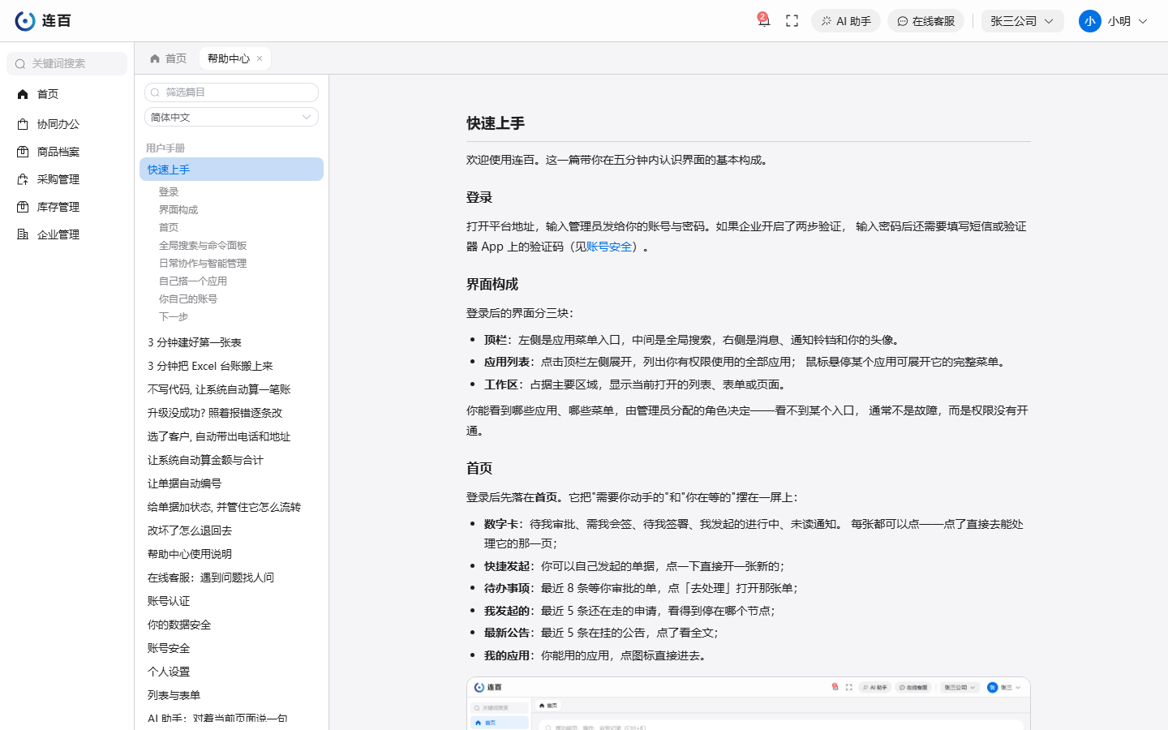The width and height of the screenshot is (1168, 730).
Task: Jump to the 界面构成 section anchor
Action: pos(178,210)
